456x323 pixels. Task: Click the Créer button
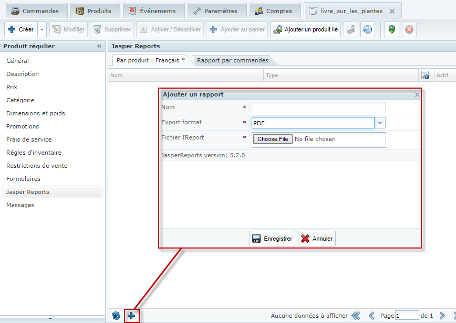21,29
